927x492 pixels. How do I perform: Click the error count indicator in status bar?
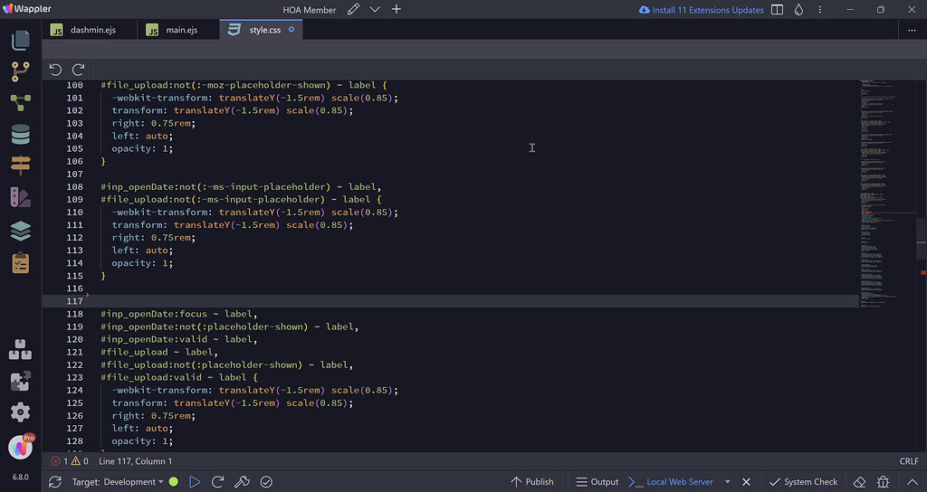coord(59,461)
